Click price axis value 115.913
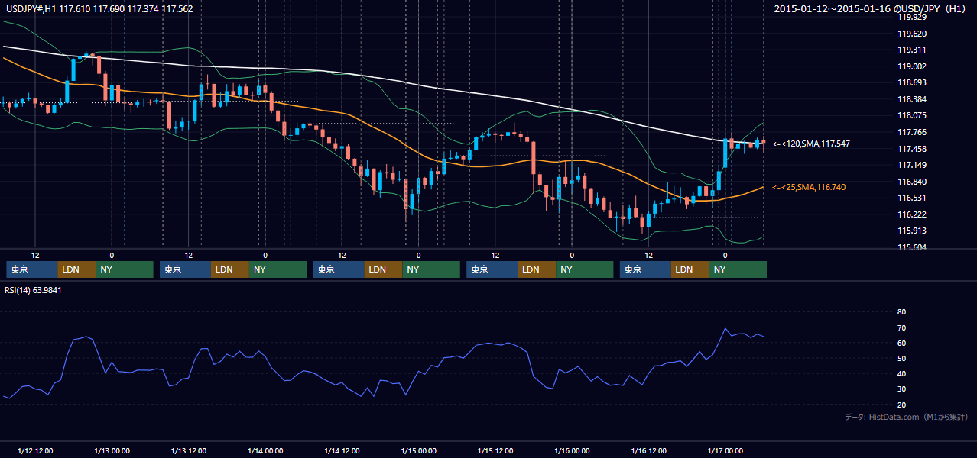The height and width of the screenshot is (458, 977). (911, 231)
